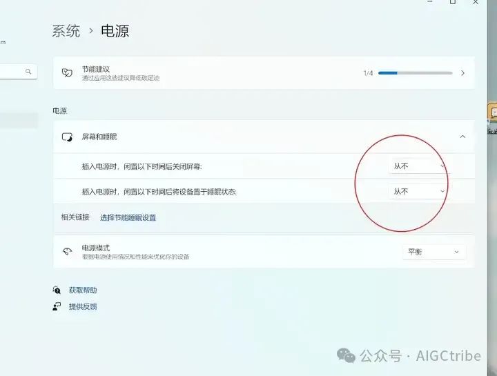Click the 1/4 energy progress bar

click(x=416, y=73)
